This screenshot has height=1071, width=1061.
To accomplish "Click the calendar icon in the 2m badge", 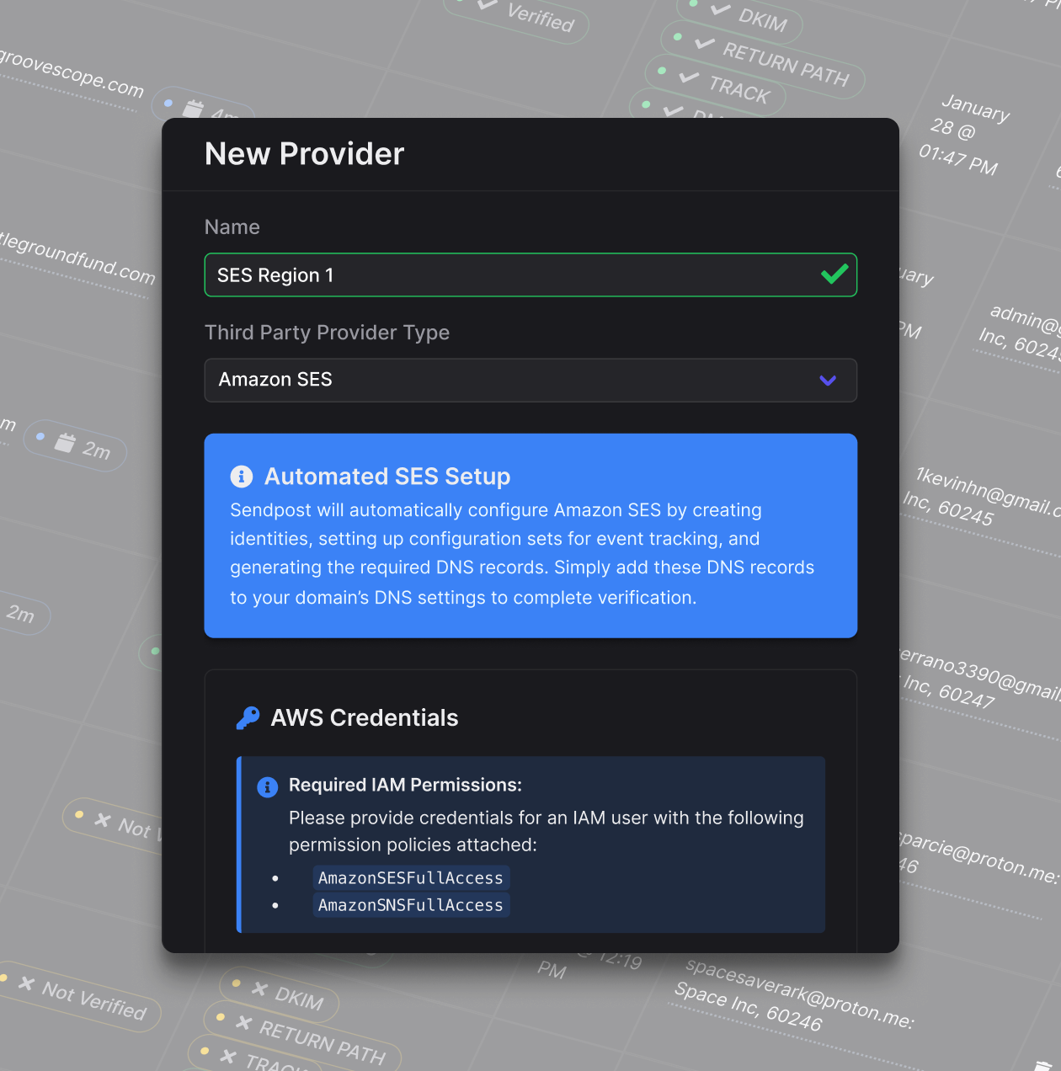I will coord(65,442).
